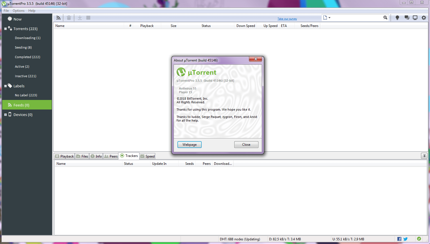Select Completed (222) in sidebar
Screen dimensions: 430x244
(x=27, y=57)
